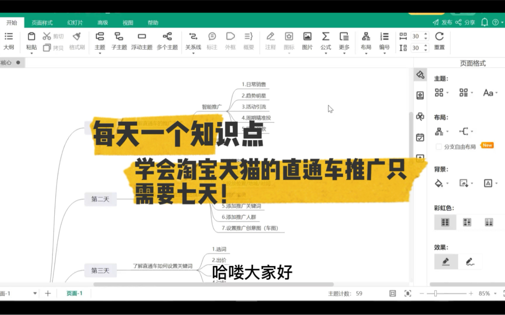Viewport: 505px width, 315px height.
Task: Click the center-view icon in status bar
Action: [408, 294]
